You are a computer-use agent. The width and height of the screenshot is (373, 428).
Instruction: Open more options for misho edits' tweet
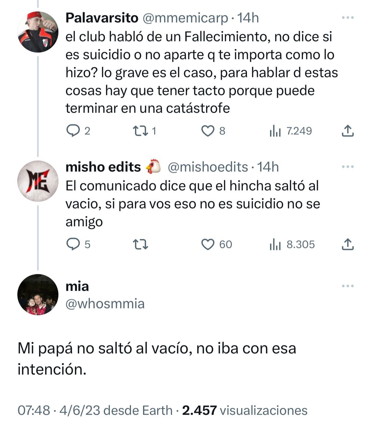tap(348, 167)
